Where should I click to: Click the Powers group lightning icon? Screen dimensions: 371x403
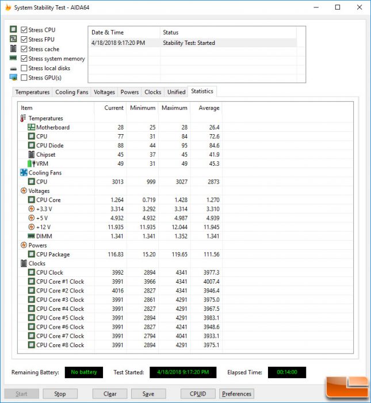24,245
